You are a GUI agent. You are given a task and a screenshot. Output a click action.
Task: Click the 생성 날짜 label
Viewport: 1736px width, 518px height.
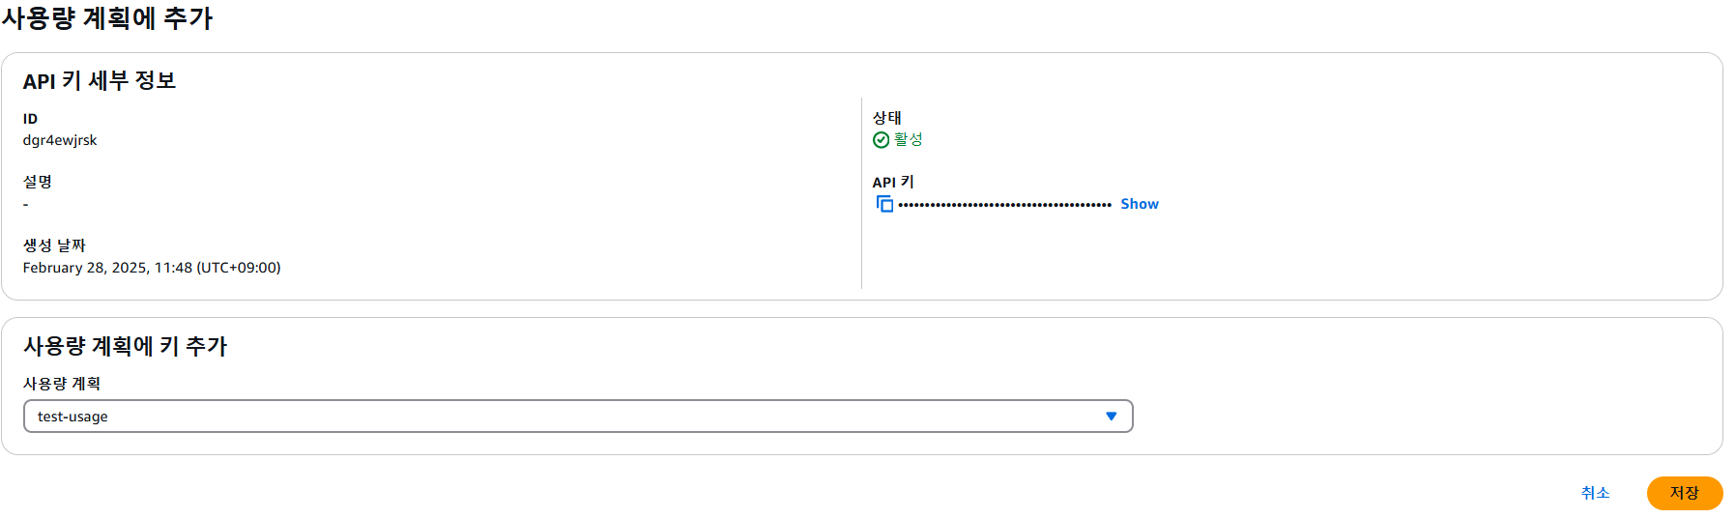tap(54, 245)
